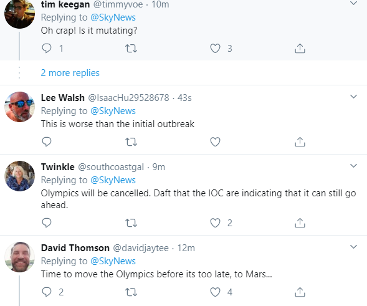
Task: Share tim keegan's tweet
Action: coord(300,49)
